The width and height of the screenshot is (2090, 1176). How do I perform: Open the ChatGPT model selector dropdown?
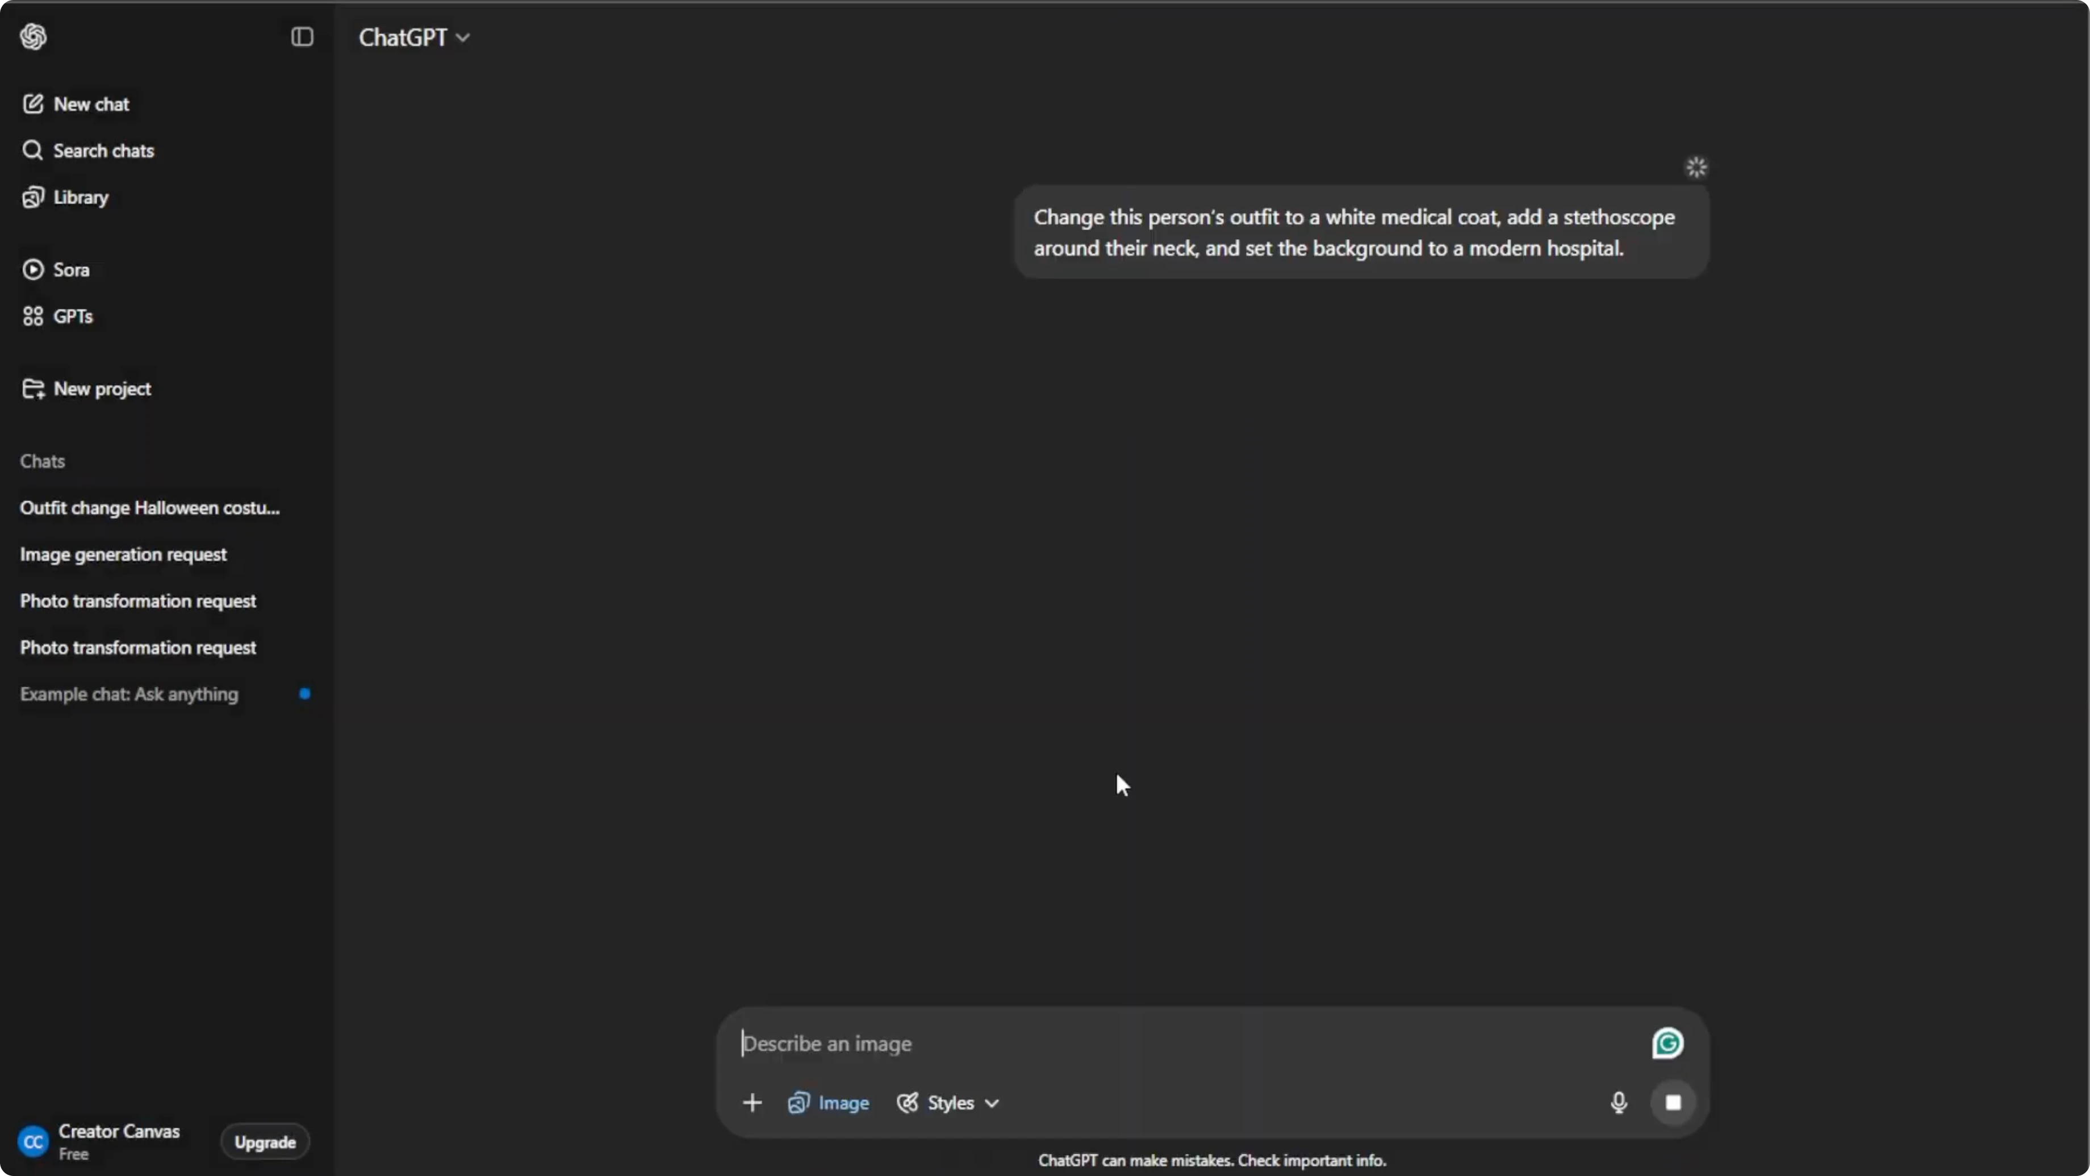pyautogui.click(x=414, y=37)
